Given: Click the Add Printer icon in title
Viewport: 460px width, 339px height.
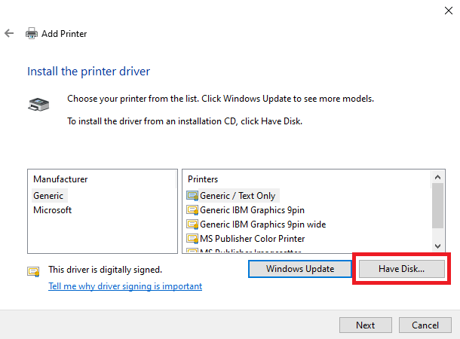Looking at the screenshot, I should (x=32, y=33).
